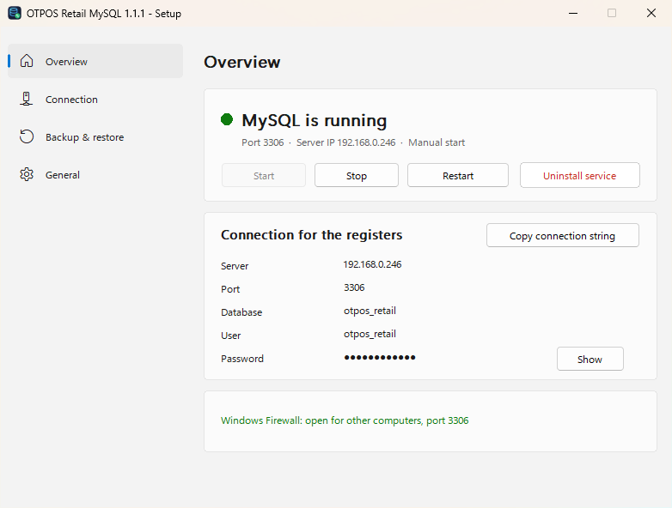Click the disabled Start button
Image resolution: width=672 pixels, height=508 pixels.
tap(264, 175)
